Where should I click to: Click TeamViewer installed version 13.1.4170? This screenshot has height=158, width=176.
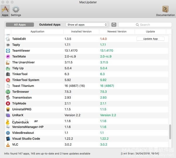pos(71,51)
